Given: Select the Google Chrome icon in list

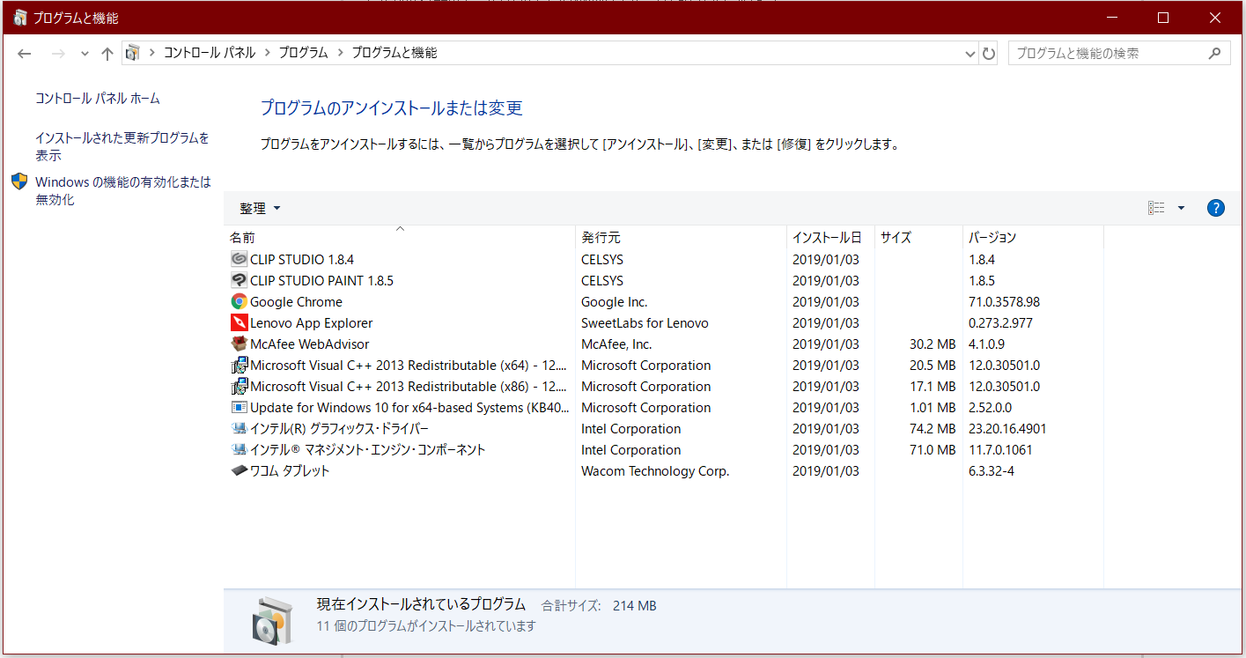Looking at the screenshot, I should click(239, 301).
